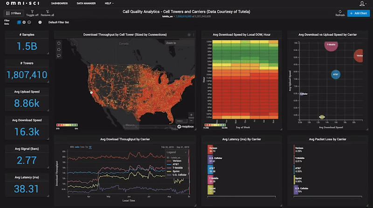The image size is (373, 208).
Task: Select the Verizon bubble in scatter chart
Action: 359,55
